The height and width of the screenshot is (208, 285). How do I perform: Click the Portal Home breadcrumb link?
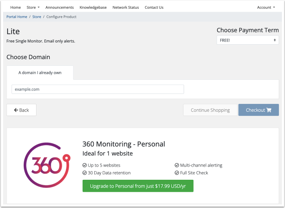click(17, 17)
